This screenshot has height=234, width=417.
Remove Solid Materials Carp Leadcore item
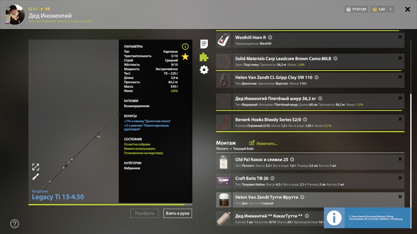click(x=400, y=58)
